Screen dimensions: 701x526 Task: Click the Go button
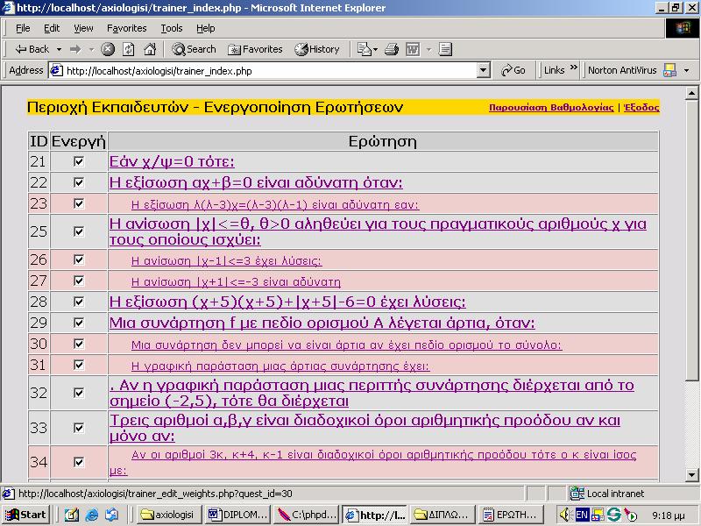pyautogui.click(x=513, y=70)
